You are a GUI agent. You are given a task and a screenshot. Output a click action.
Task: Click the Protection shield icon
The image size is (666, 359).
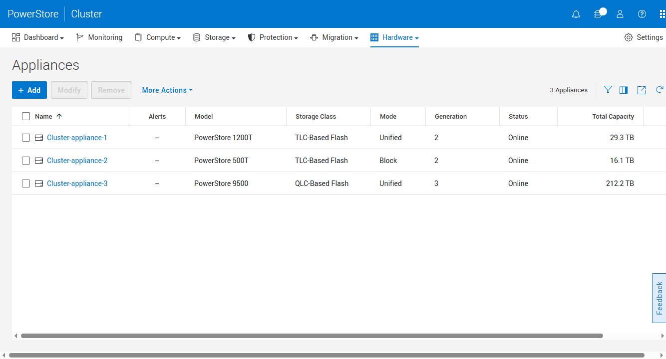tap(252, 37)
